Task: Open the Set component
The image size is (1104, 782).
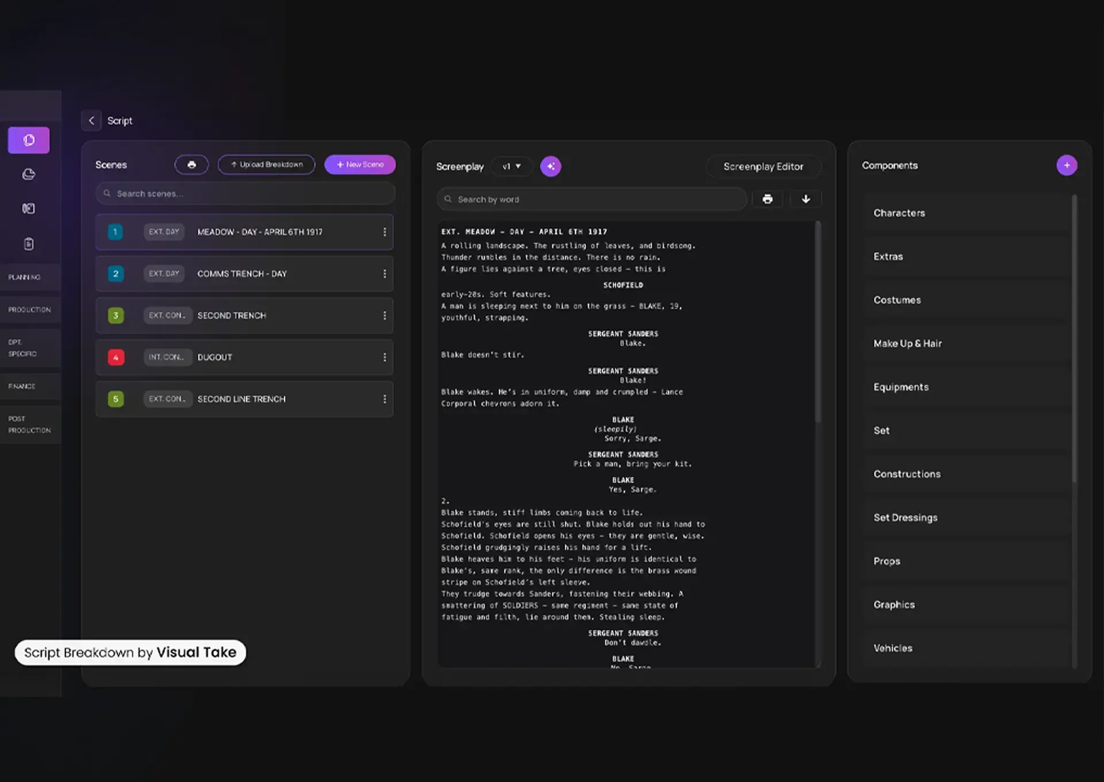Action: click(x=965, y=431)
